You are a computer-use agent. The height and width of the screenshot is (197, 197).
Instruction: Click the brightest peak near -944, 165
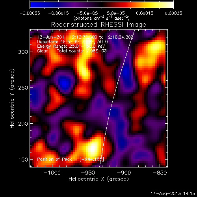click(x=92, y=149)
